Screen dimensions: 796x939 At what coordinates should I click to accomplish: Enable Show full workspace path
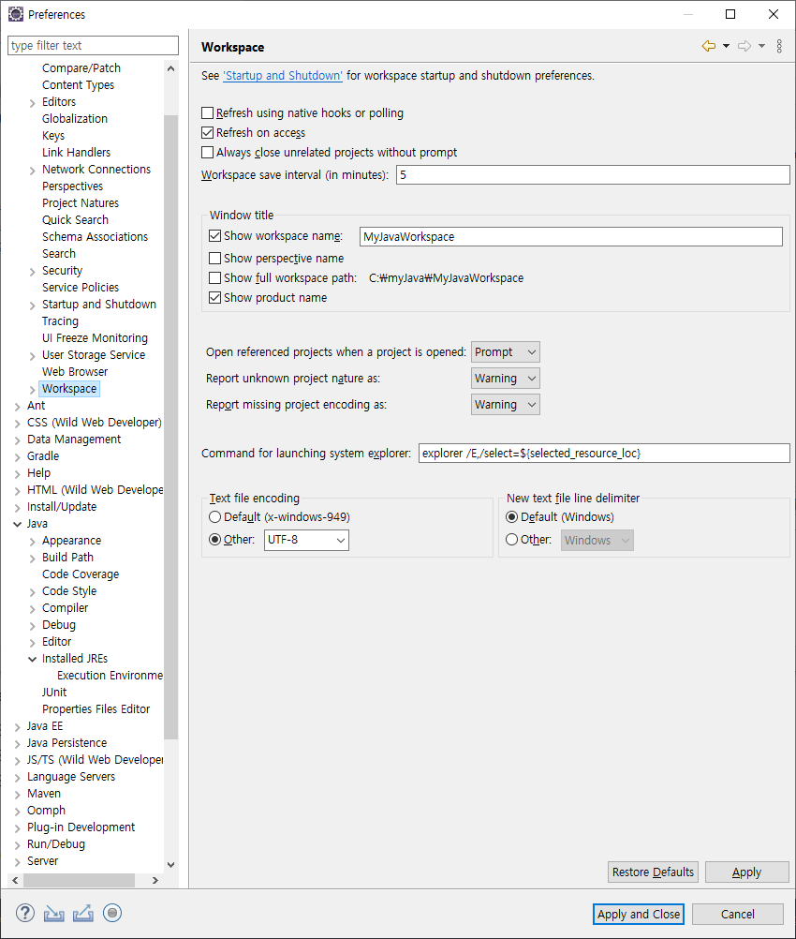(214, 278)
